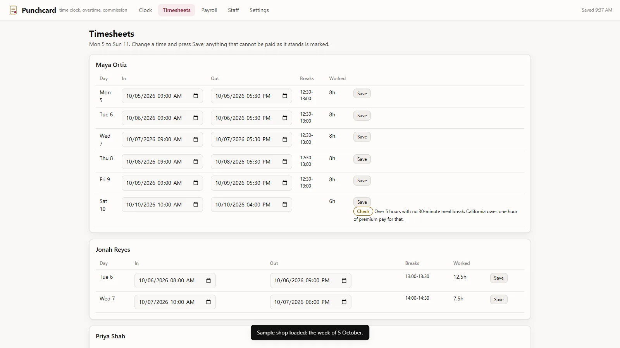Open calendar picker for Maya's Sat 10 Out time
The width and height of the screenshot is (620, 348).
pyautogui.click(x=285, y=205)
